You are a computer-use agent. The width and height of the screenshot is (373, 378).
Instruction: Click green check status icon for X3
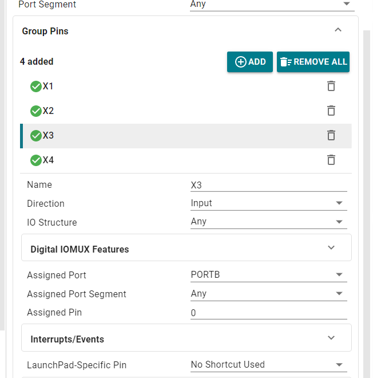tap(36, 136)
